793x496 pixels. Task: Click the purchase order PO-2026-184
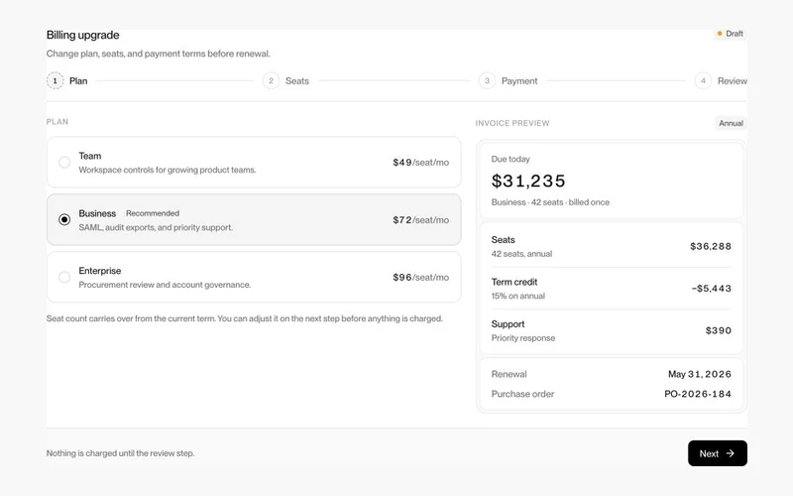coord(698,394)
